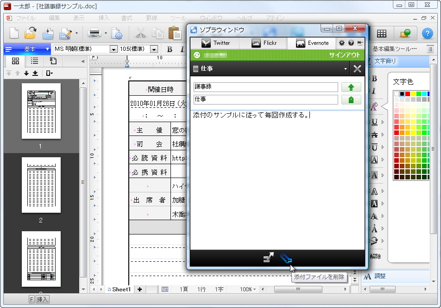Screen dimensions: 441x308
Task: Open the MS 明朝 font dropdown
Action: click(x=114, y=49)
